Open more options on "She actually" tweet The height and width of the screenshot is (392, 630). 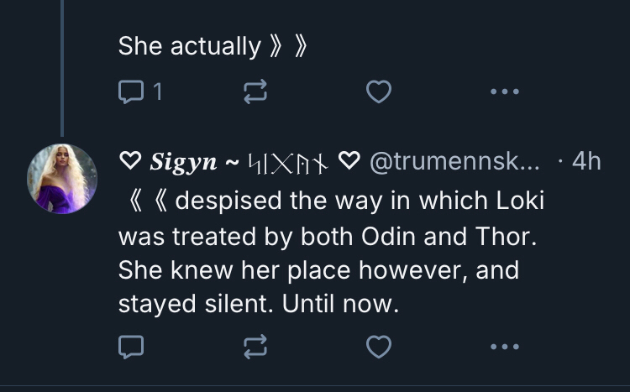pos(505,93)
